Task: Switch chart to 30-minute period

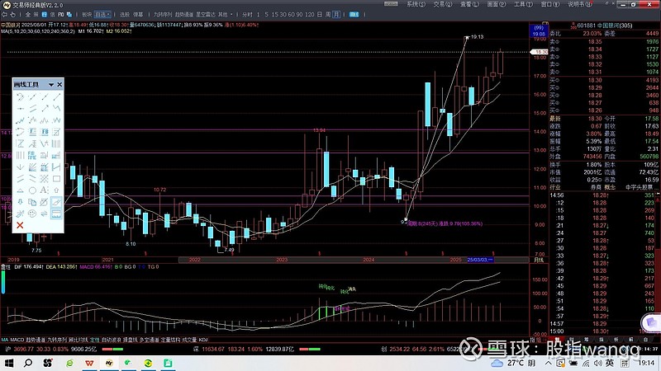Action: coord(283,14)
